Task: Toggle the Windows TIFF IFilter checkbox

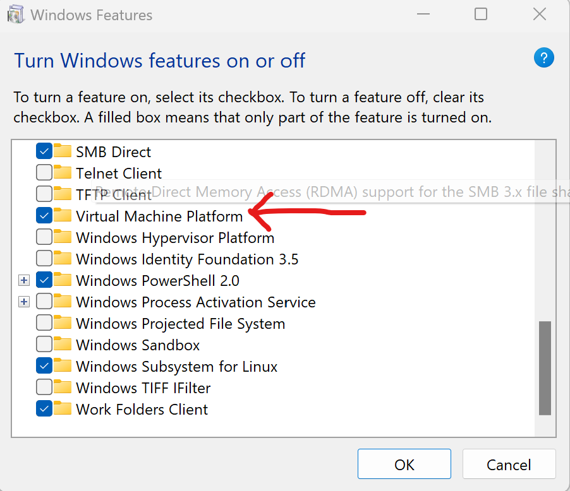Action: pyautogui.click(x=44, y=387)
